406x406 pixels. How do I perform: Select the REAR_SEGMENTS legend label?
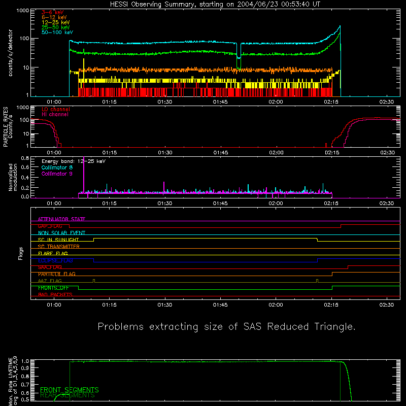pos(67,395)
